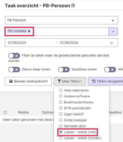Check Labels - relatie (zonder) filter
Image resolution: width=123 pixels, height=142 pixels.
coord(61,138)
